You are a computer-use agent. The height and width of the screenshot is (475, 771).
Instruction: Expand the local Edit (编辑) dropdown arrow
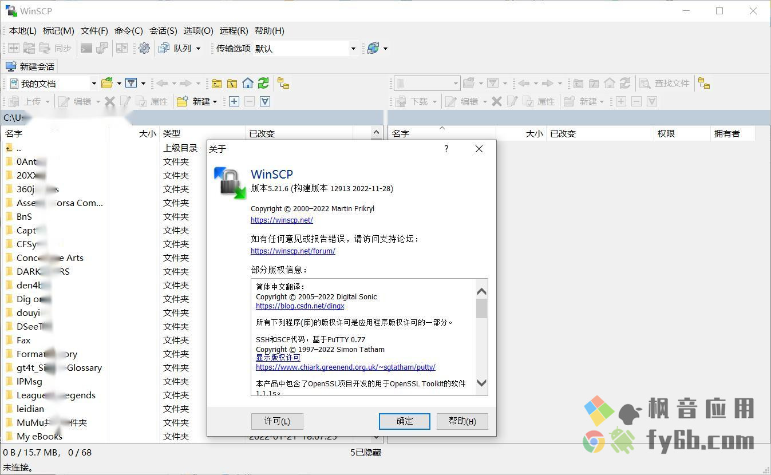tap(98, 101)
